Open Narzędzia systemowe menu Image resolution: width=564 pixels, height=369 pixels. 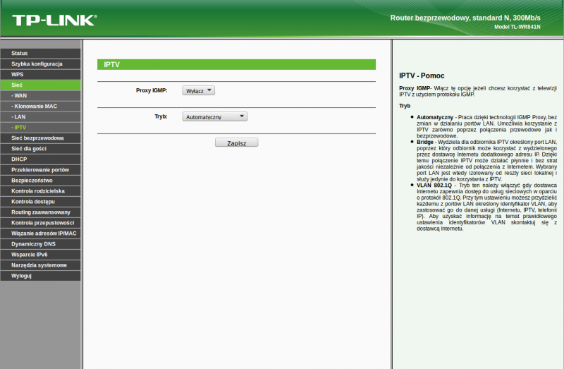tap(41, 265)
